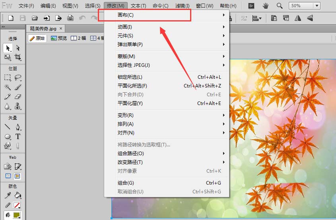Click the magnifier Zoom tool icon
This screenshot has height=220, width=336.
[x=280, y=6]
